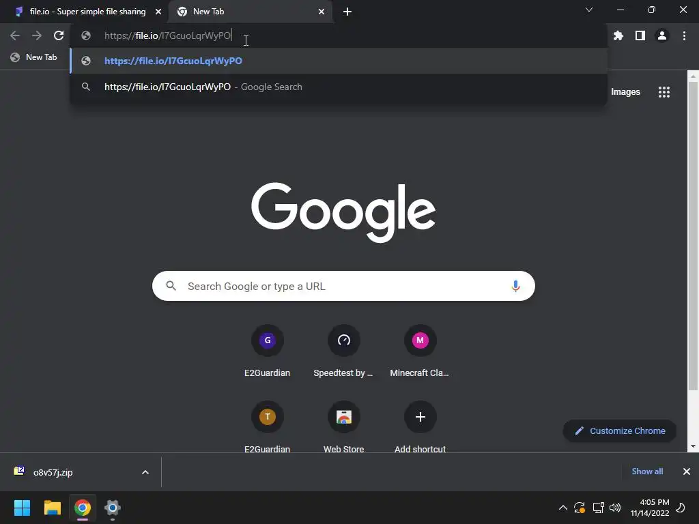699x524 pixels.
Task: Close the New Tab tab
Action: click(x=322, y=12)
